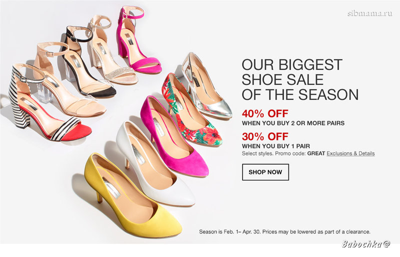Click the promo code GREAT text
Viewport: 400px width, 257px height.
point(316,153)
